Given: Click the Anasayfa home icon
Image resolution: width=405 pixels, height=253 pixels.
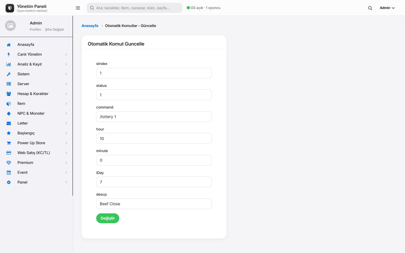Looking at the screenshot, I should [9, 45].
